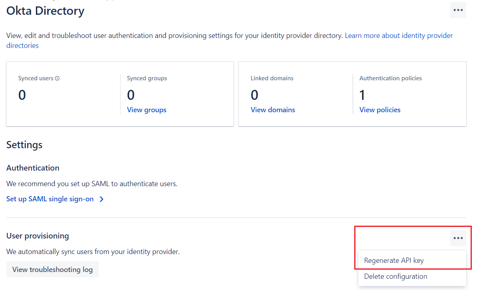This screenshot has height=290, width=477.
Task: Click the Synced groups label
Action: click(147, 78)
